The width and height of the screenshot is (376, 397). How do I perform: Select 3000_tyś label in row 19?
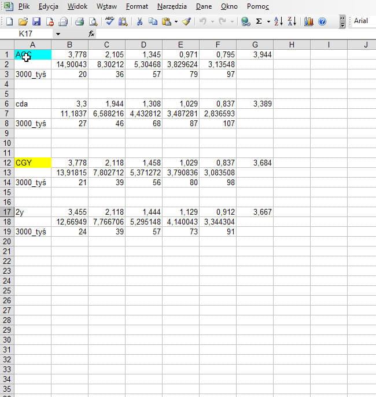(32, 231)
